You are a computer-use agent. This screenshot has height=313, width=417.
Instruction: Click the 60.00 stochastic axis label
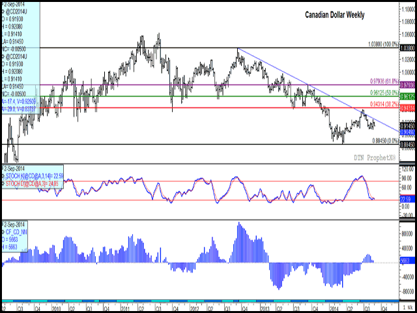tap(408, 188)
